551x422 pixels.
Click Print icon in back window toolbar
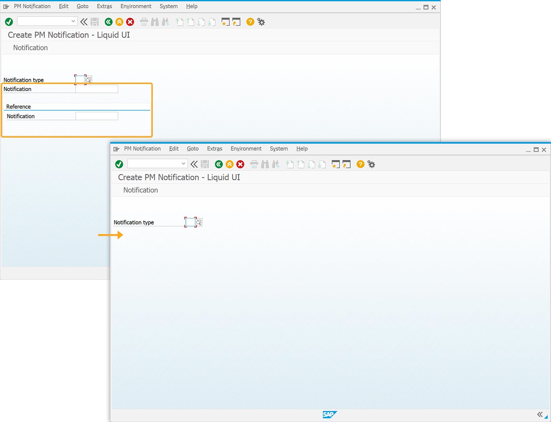144,22
